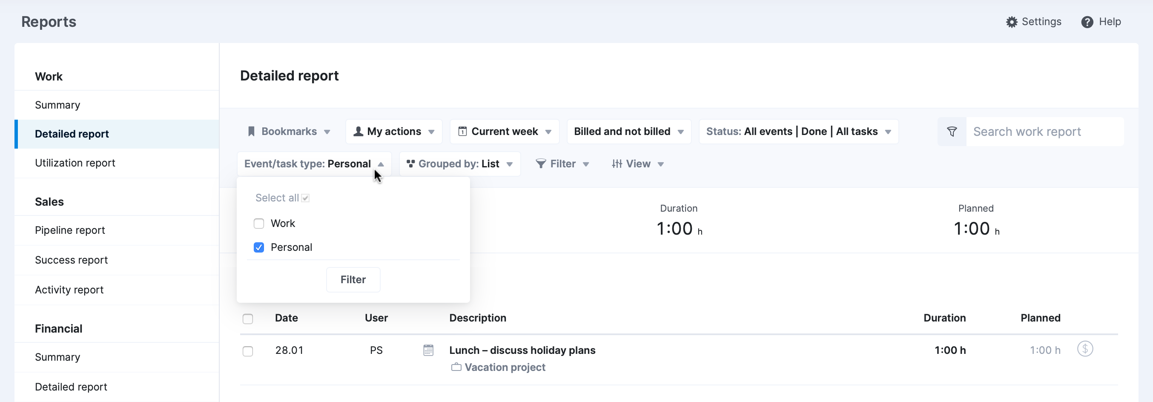Expand the Bookmarks dropdown
The width and height of the screenshot is (1153, 402).
point(289,132)
